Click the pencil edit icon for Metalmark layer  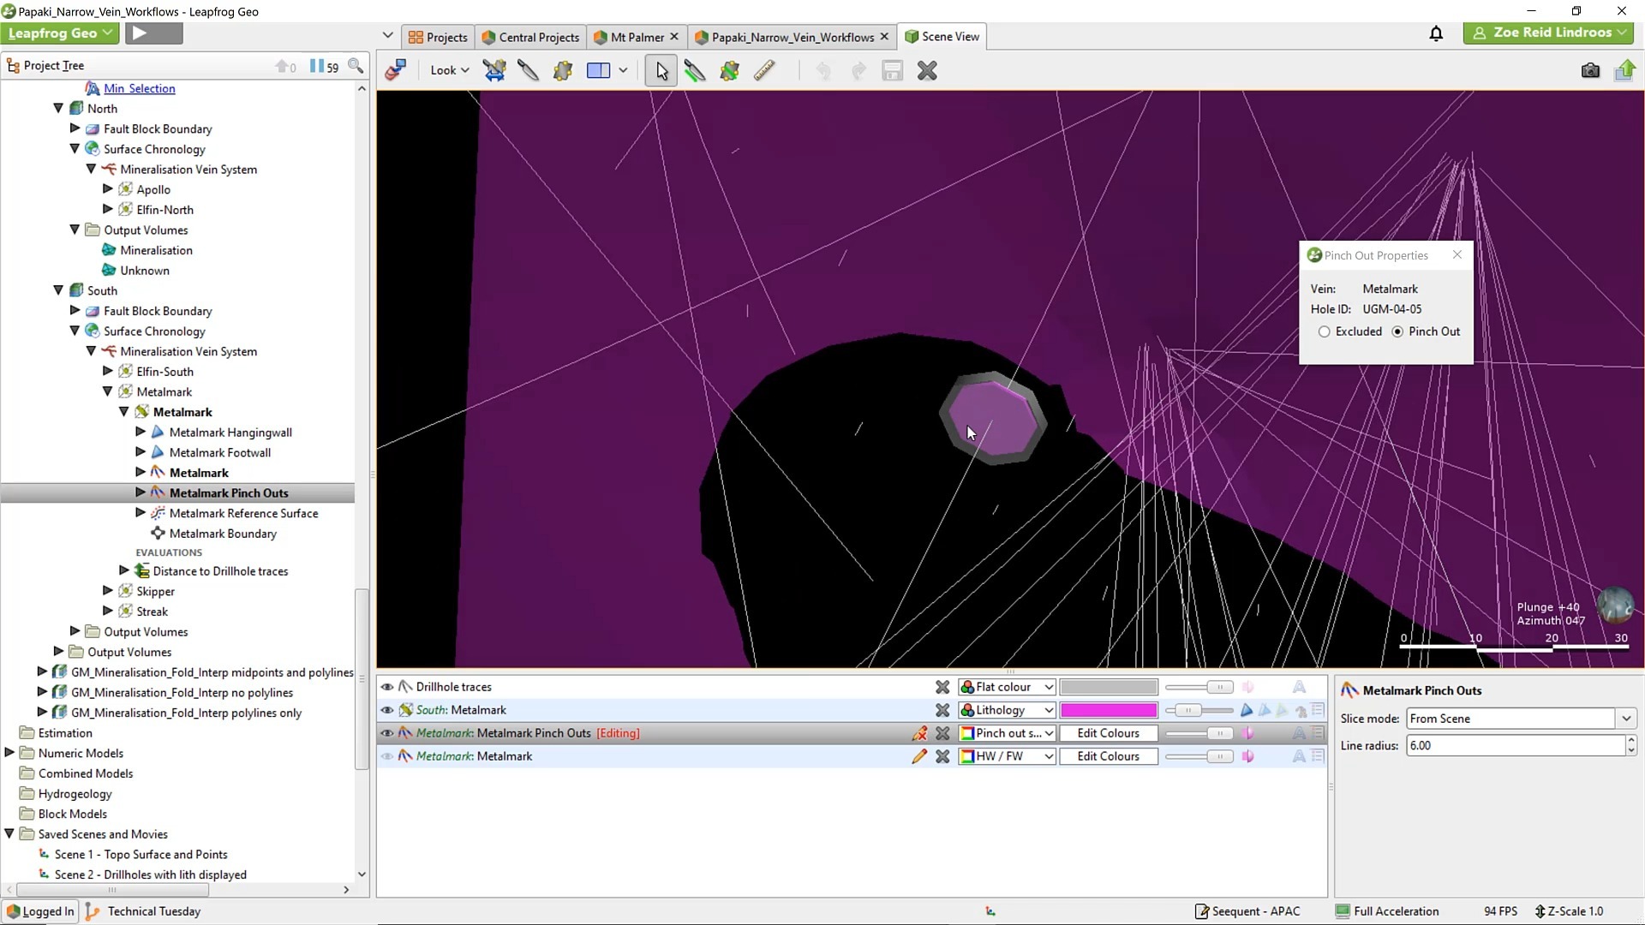point(918,756)
